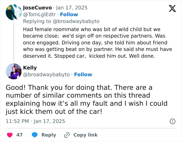Click the Jan 17, 2025 date beside JoseCuevo

(72, 8)
